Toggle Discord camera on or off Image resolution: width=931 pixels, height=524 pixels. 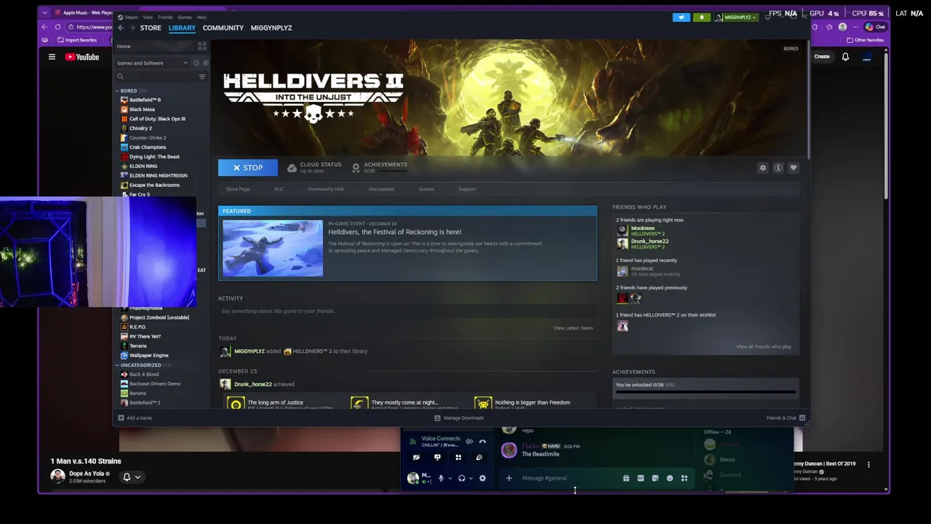[416, 458]
